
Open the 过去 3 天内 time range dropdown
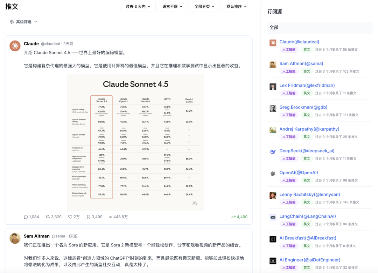point(138,6)
